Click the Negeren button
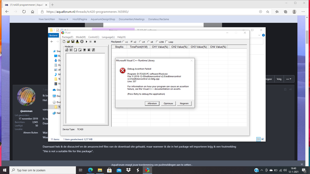This screenshot has width=310, height=174. [184, 103]
